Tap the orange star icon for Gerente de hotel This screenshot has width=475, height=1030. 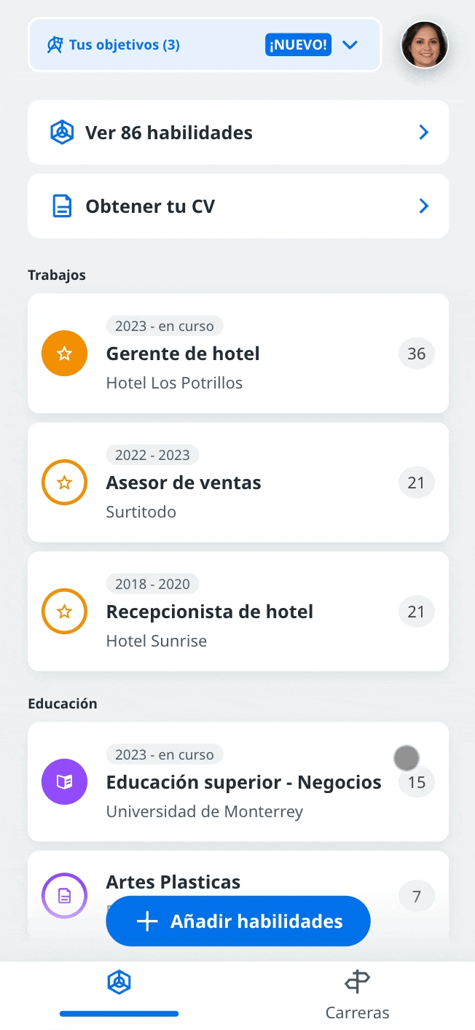(x=65, y=354)
